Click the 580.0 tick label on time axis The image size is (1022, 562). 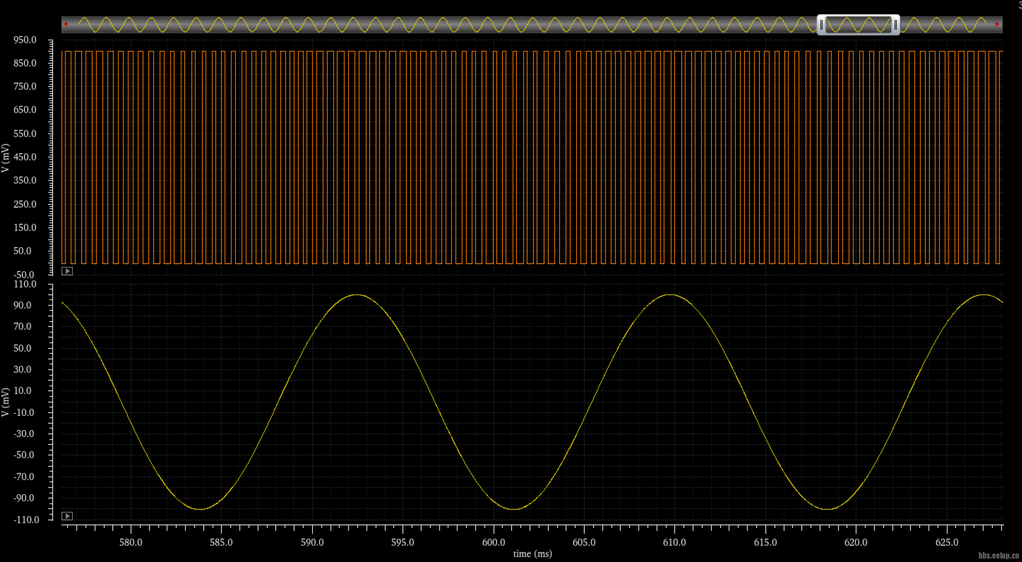point(130,542)
